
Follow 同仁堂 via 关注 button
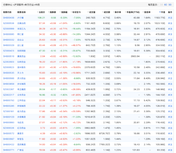(170, 34)
